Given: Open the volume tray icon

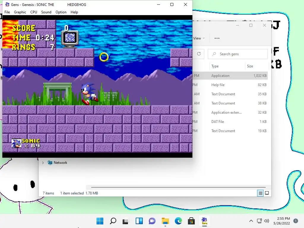Looking at the screenshot, I should 267,221.
